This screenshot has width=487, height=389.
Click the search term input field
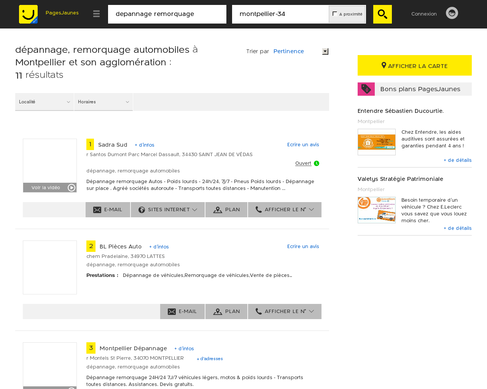[167, 14]
